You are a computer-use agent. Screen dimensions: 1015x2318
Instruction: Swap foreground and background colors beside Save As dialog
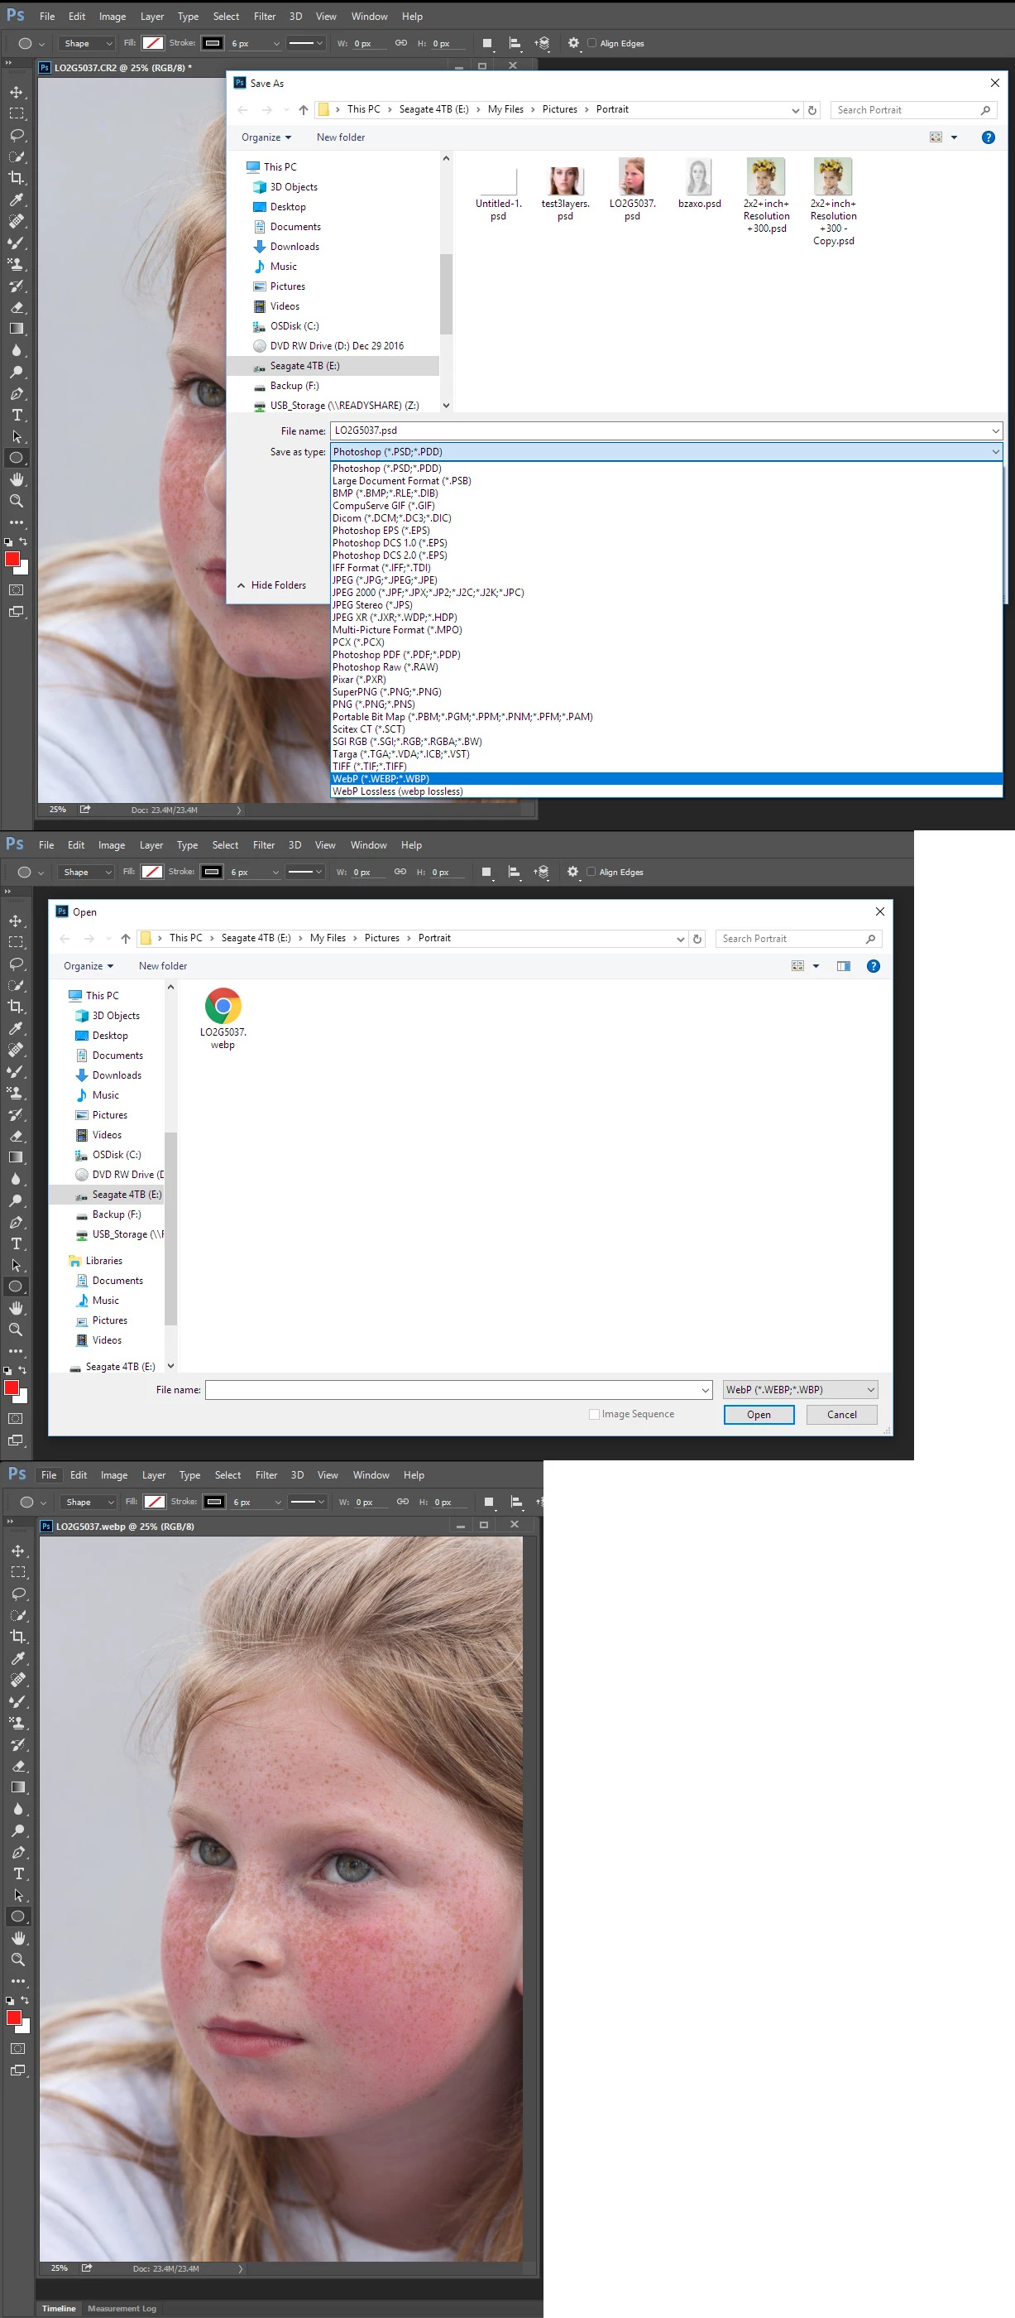23,541
